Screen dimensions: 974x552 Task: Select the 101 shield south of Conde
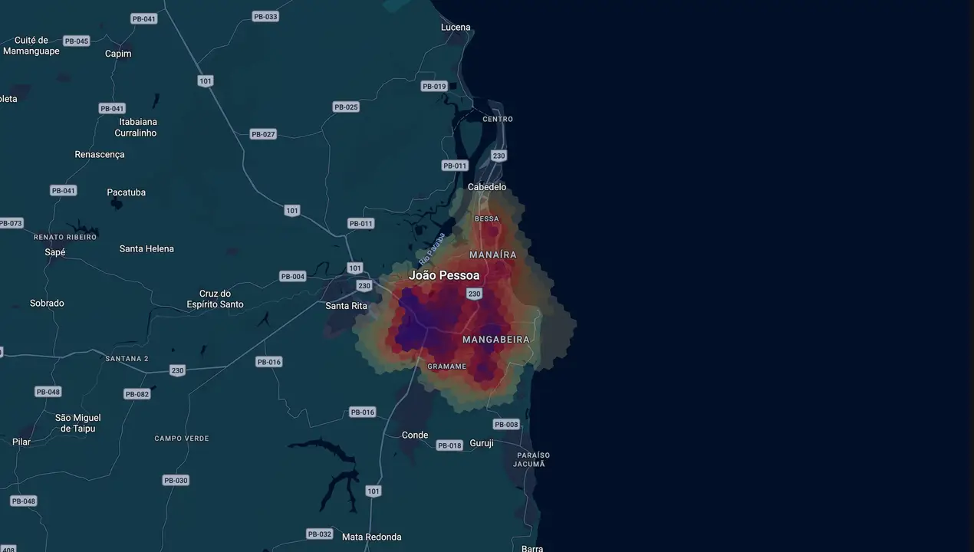[x=373, y=491]
